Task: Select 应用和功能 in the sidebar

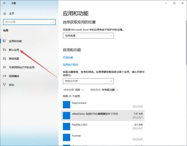Action: [15, 41]
